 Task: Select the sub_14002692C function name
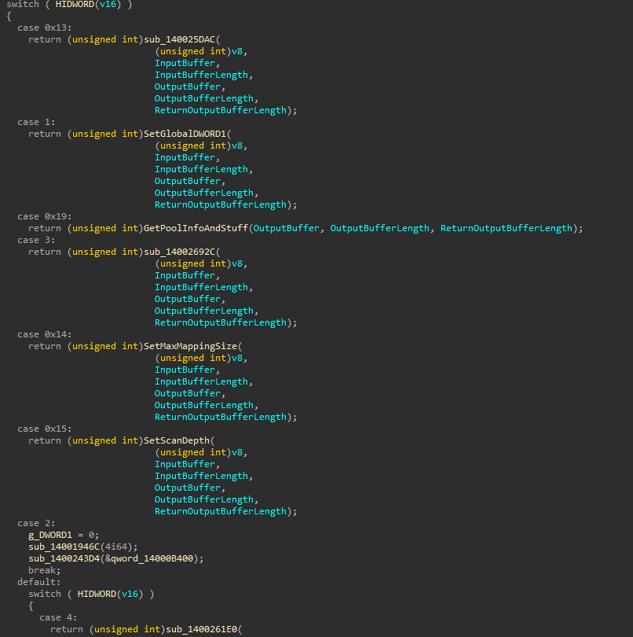(x=179, y=252)
